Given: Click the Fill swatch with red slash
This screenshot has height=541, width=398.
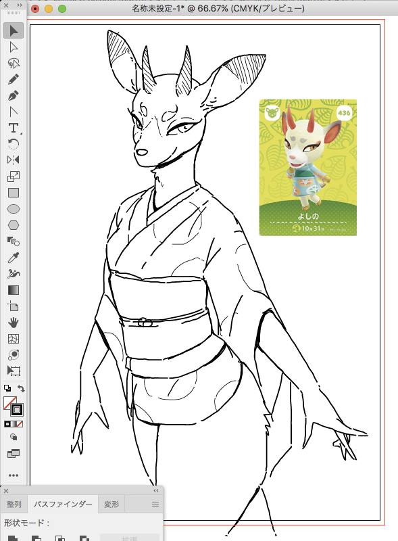Looking at the screenshot, I should pyautogui.click(x=8, y=402).
